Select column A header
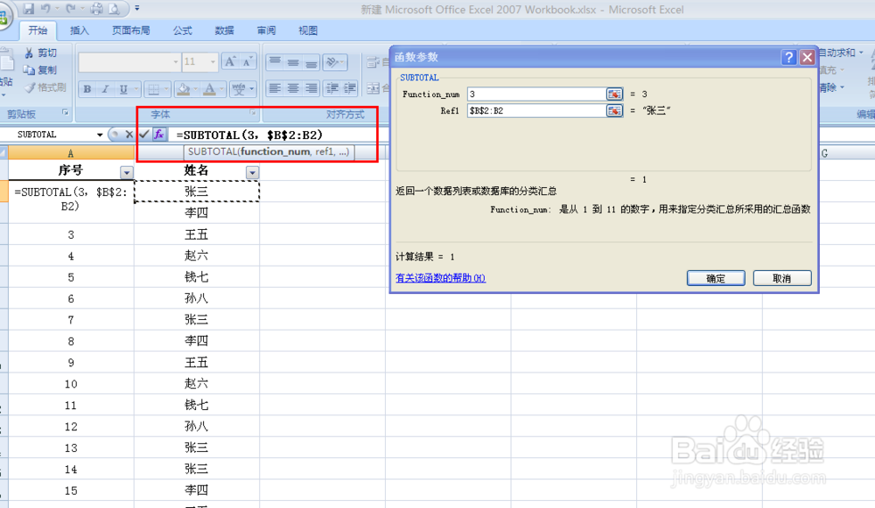 [70, 153]
